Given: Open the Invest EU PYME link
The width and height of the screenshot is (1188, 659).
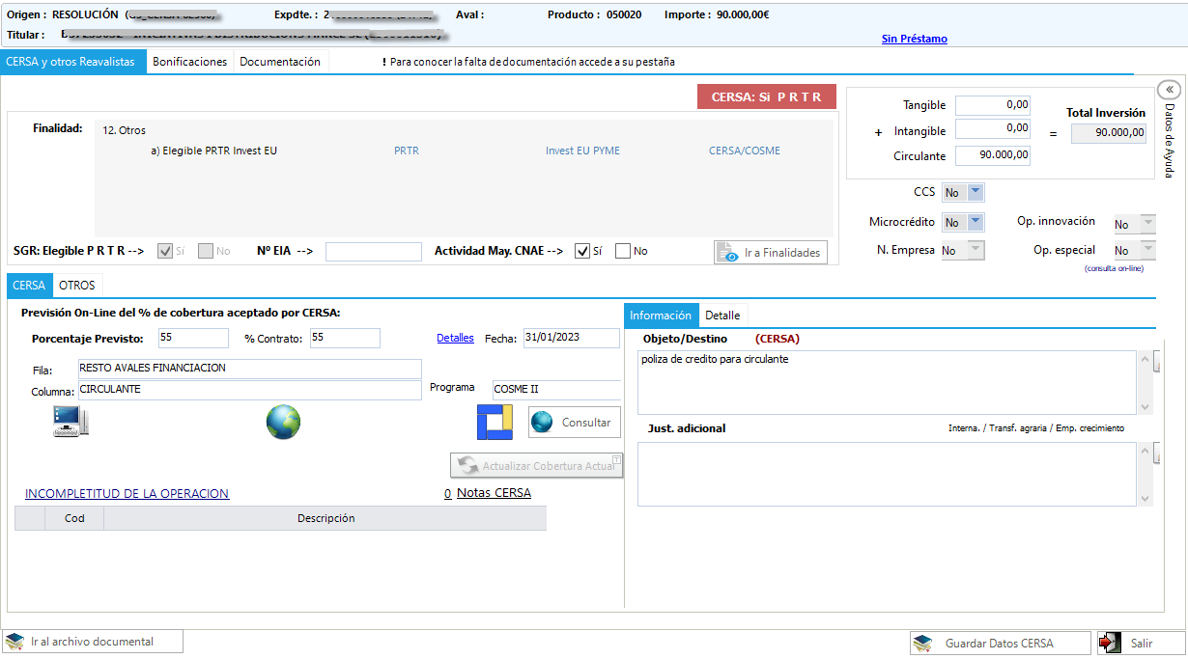Looking at the screenshot, I should point(582,151).
